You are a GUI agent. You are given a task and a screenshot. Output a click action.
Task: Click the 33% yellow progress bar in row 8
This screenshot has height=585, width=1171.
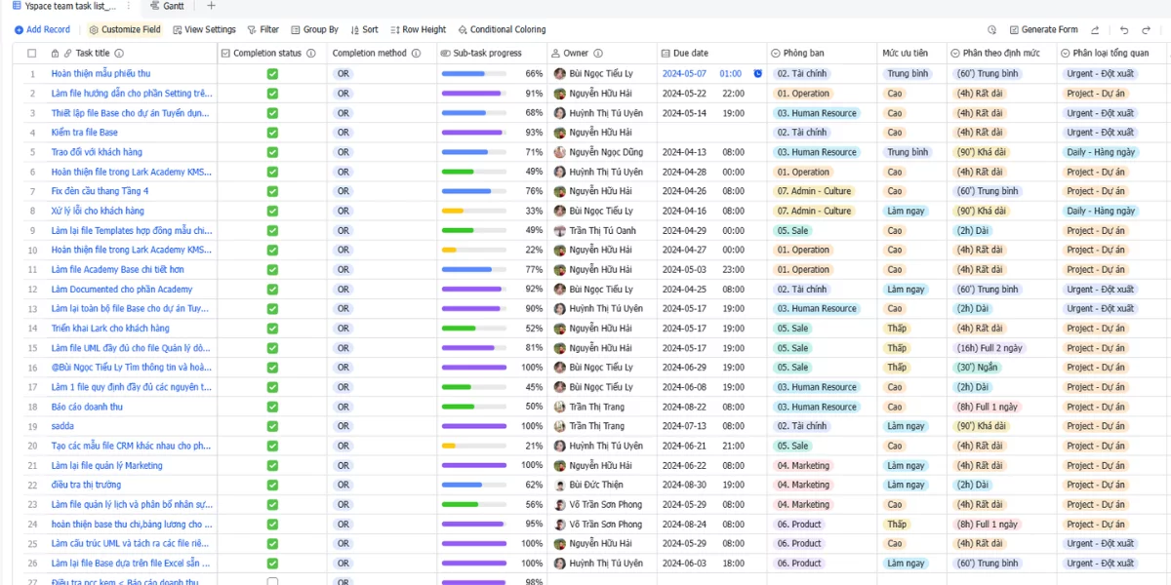tap(474, 211)
